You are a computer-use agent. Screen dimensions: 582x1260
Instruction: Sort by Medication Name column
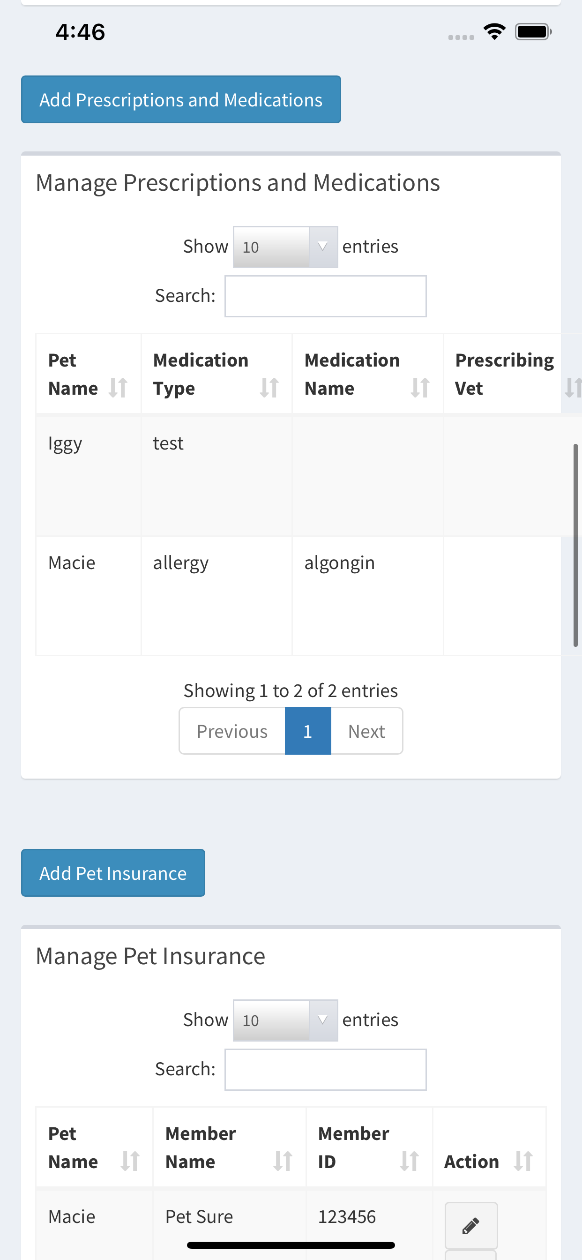368,374
